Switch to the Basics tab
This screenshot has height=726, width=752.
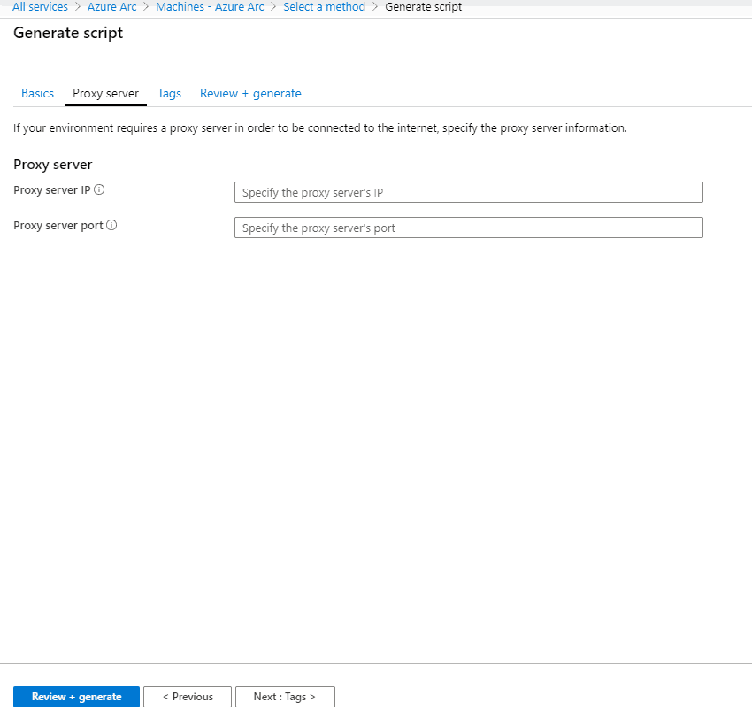(37, 93)
